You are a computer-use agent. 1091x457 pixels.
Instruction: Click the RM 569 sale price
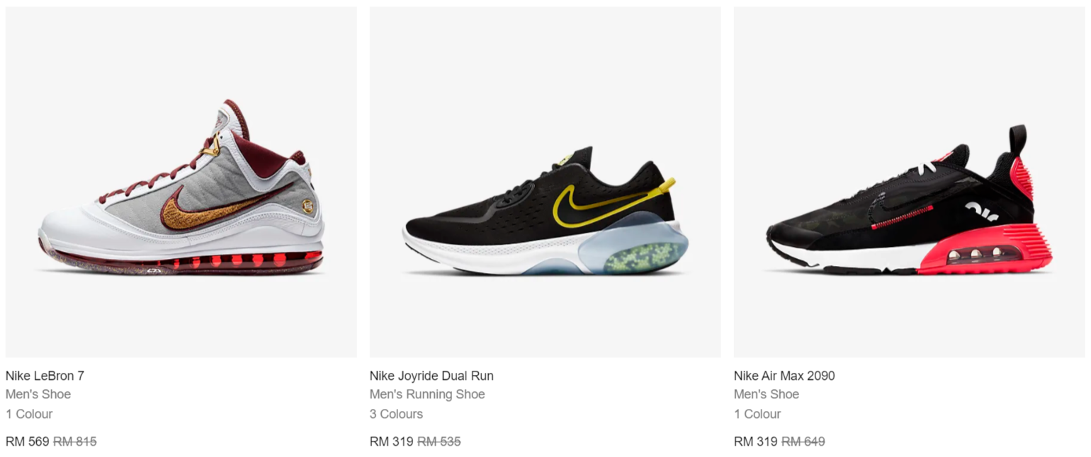coord(28,441)
